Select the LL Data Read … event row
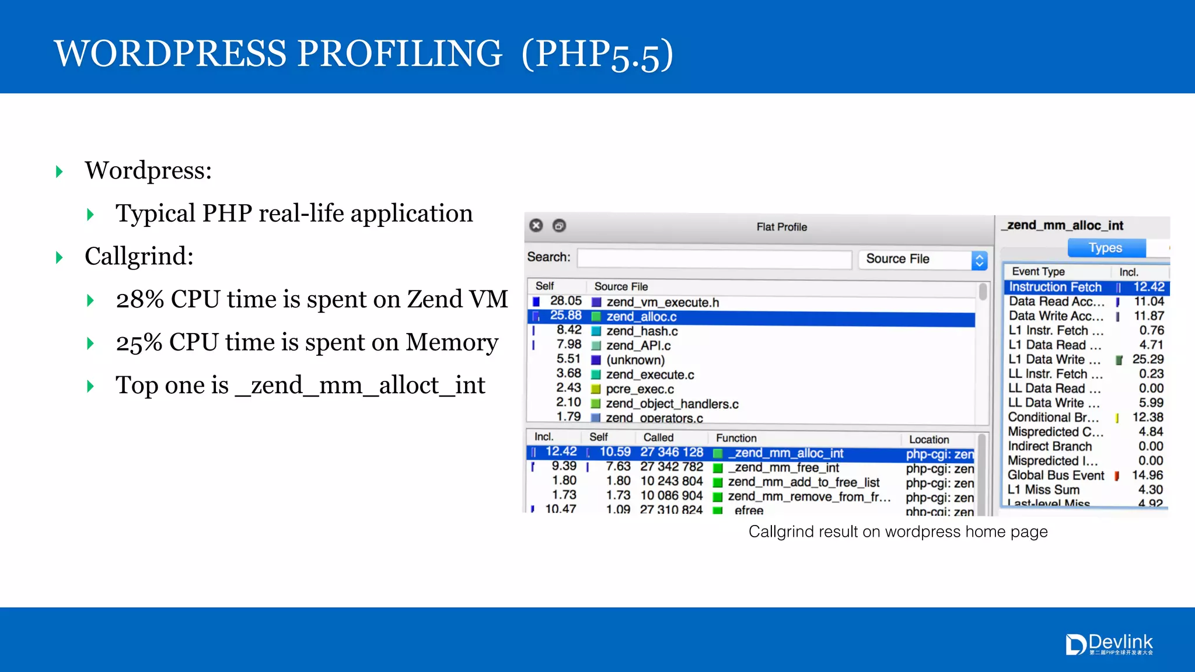The height and width of the screenshot is (672, 1195). click(1087, 388)
